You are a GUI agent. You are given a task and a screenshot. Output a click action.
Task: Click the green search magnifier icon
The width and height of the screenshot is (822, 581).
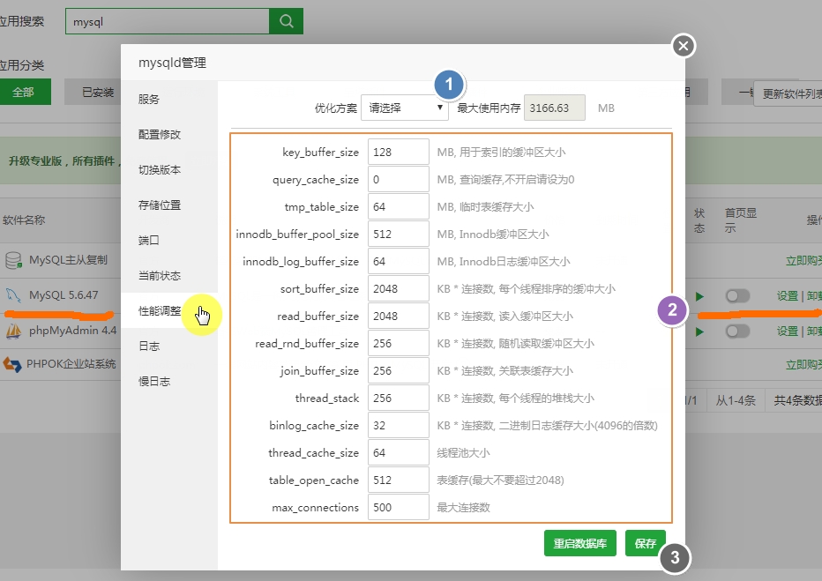pyautogui.click(x=284, y=19)
